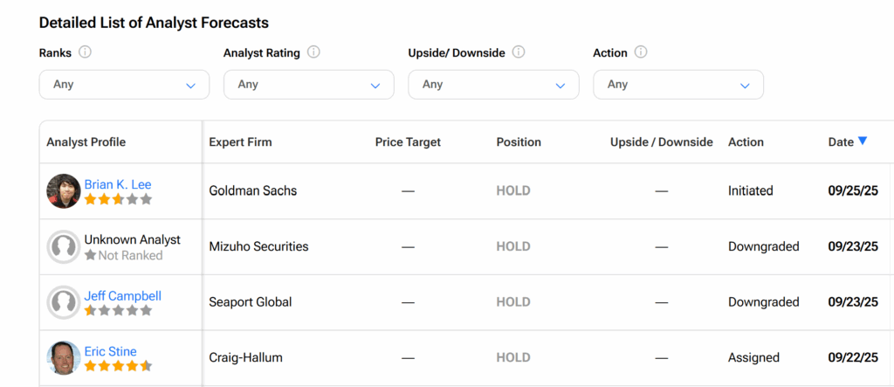The width and height of the screenshot is (894, 387).
Task: Click the info icon beside Analyst Rating
Action: [x=313, y=52]
